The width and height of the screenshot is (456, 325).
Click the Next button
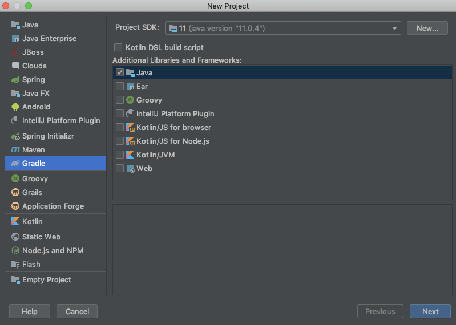click(x=430, y=311)
